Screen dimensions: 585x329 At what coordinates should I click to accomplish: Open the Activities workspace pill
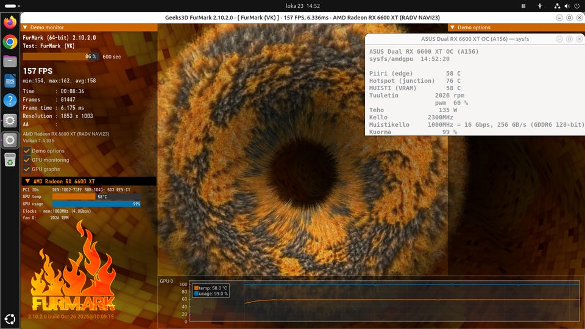[12, 6]
